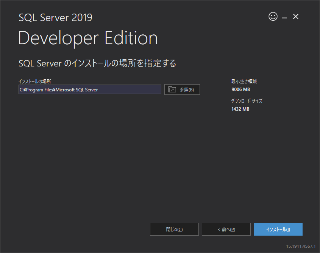Viewport: 320px width, 253px height.
Task: Minimize the SQL Server installer window
Action: coord(284,17)
